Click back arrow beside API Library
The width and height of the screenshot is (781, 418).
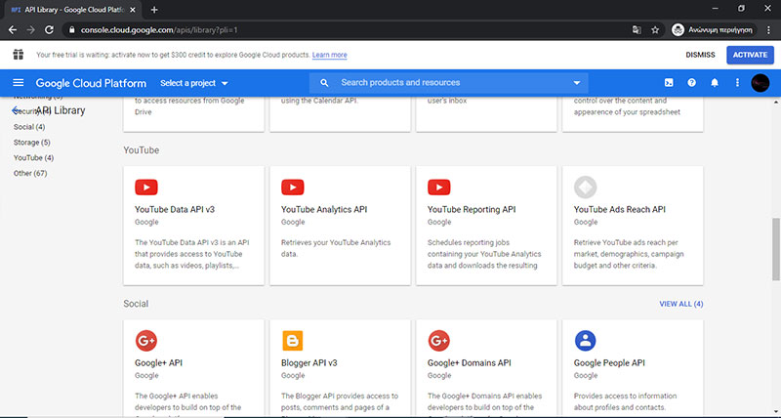(16, 110)
